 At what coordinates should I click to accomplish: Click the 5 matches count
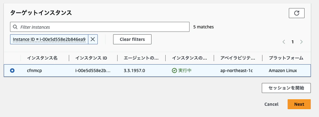(x=203, y=27)
